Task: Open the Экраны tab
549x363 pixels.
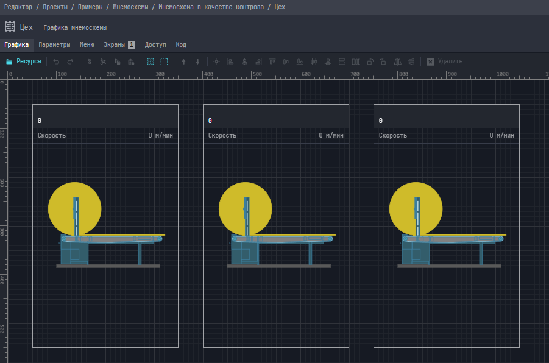Action: (114, 45)
